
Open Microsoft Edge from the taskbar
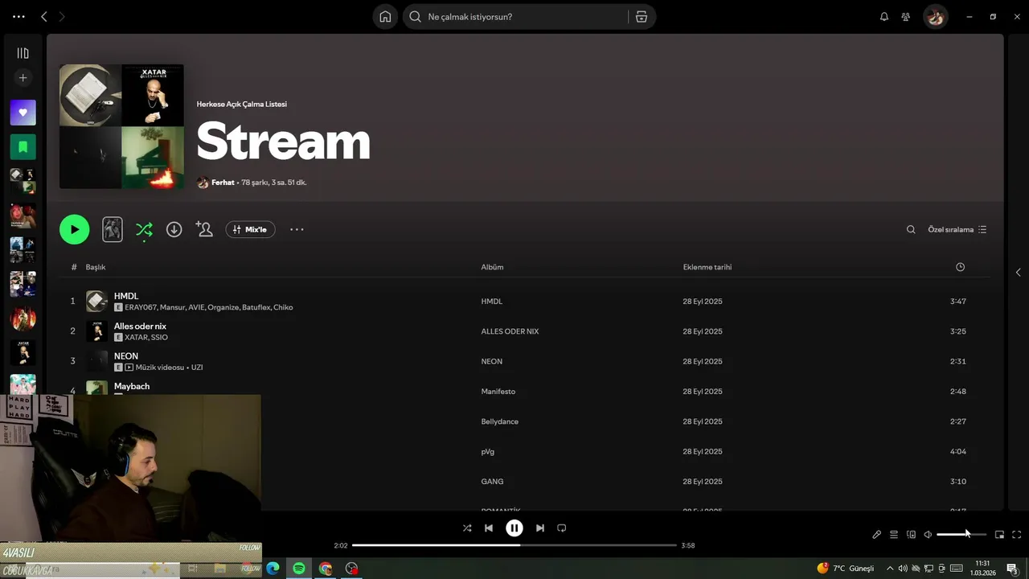click(x=273, y=569)
